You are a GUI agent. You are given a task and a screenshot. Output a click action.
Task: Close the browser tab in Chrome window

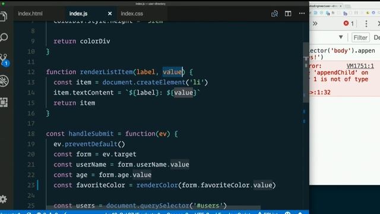pos(340,6)
